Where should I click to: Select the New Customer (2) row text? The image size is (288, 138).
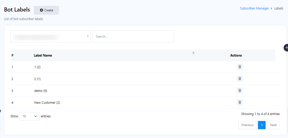point(47,102)
